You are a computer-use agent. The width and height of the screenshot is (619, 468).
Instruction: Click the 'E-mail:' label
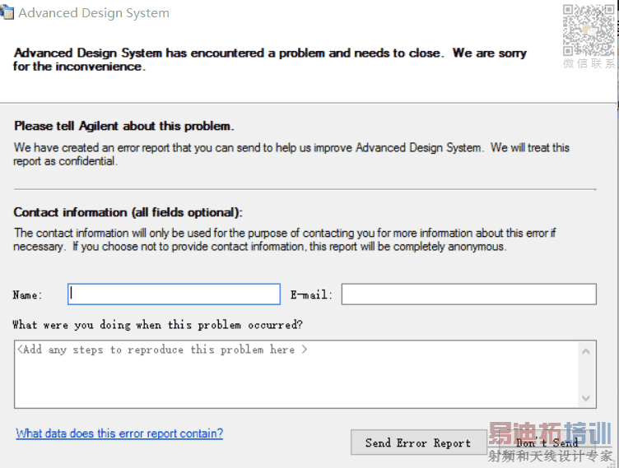tap(312, 294)
